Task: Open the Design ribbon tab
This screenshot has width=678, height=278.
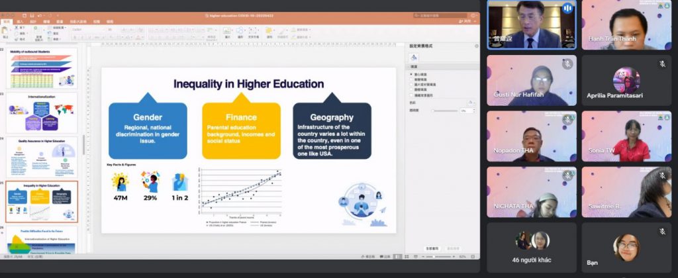Action: click(33, 21)
